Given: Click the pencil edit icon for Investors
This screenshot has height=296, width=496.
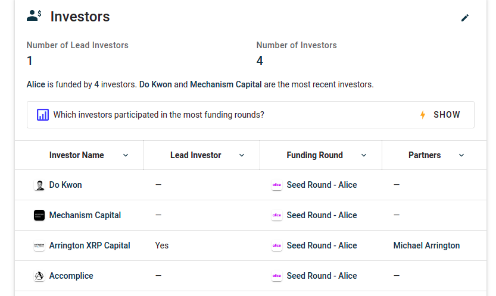Looking at the screenshot, I should tap(465, 18).
